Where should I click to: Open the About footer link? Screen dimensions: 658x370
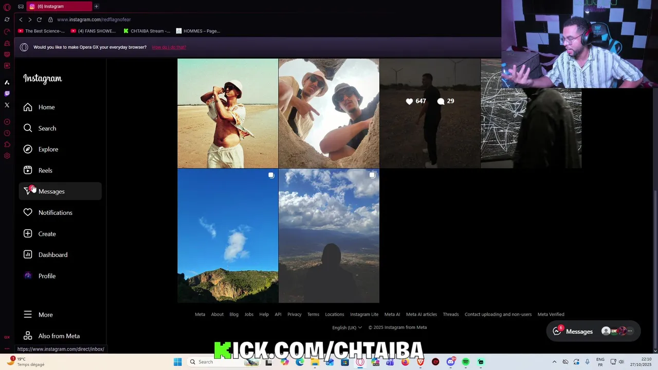(x=217, y=314)
